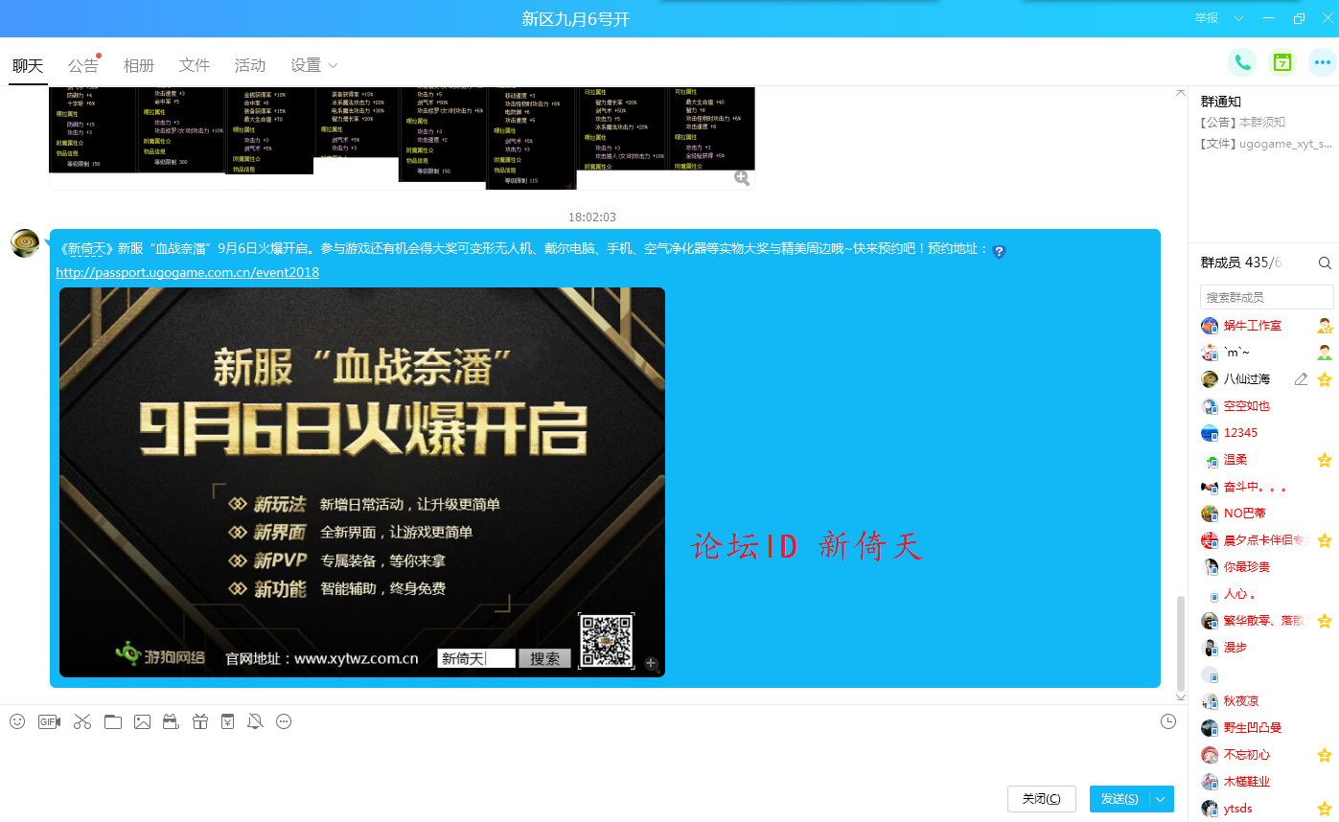This screenshot has height=822, width=1339.
Task: Click the 关闭(C) button
Action: tap(1042, 799)
